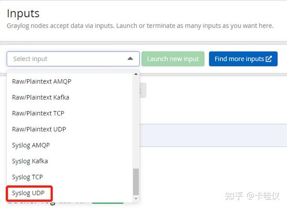The width and height of the screenshot is (287, 208).
Task: Open the Select input combo box
Action: [x=67, y=59]
